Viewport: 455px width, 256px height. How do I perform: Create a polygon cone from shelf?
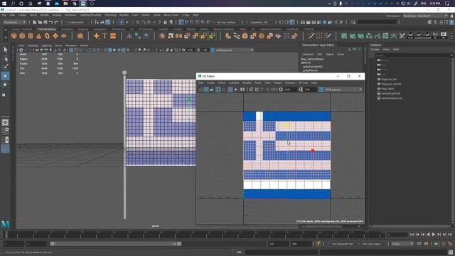(38, 36)
